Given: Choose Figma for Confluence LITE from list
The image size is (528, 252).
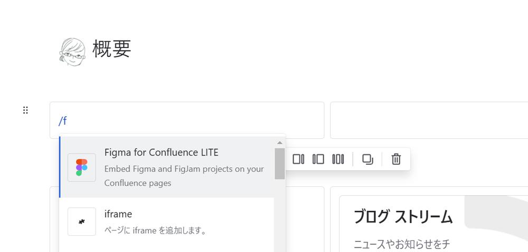Looking at the screenshot, I should tap(167, 167).
